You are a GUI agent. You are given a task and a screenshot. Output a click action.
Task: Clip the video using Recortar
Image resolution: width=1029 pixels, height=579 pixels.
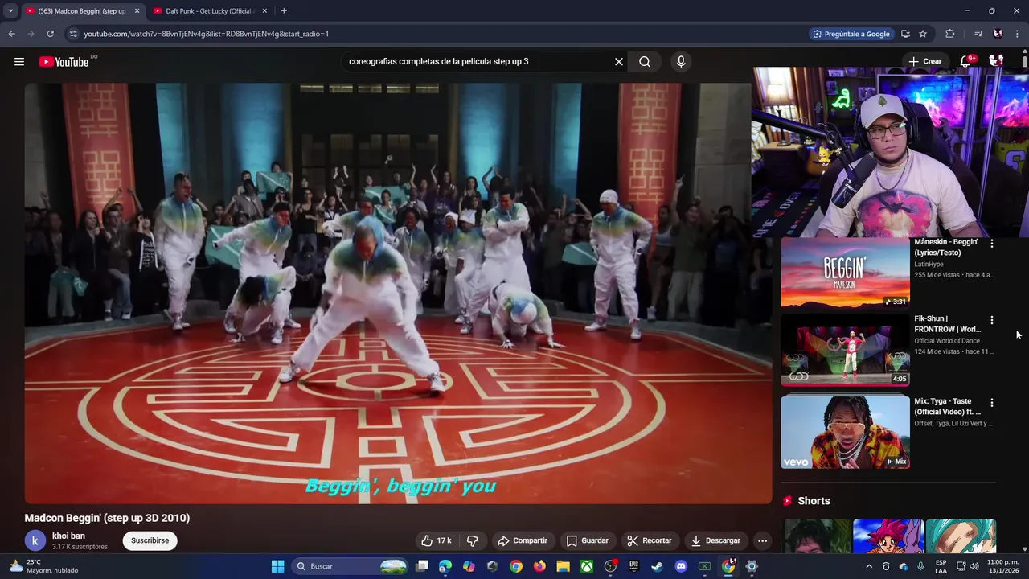pyautogui.click(x=650, y=540)
